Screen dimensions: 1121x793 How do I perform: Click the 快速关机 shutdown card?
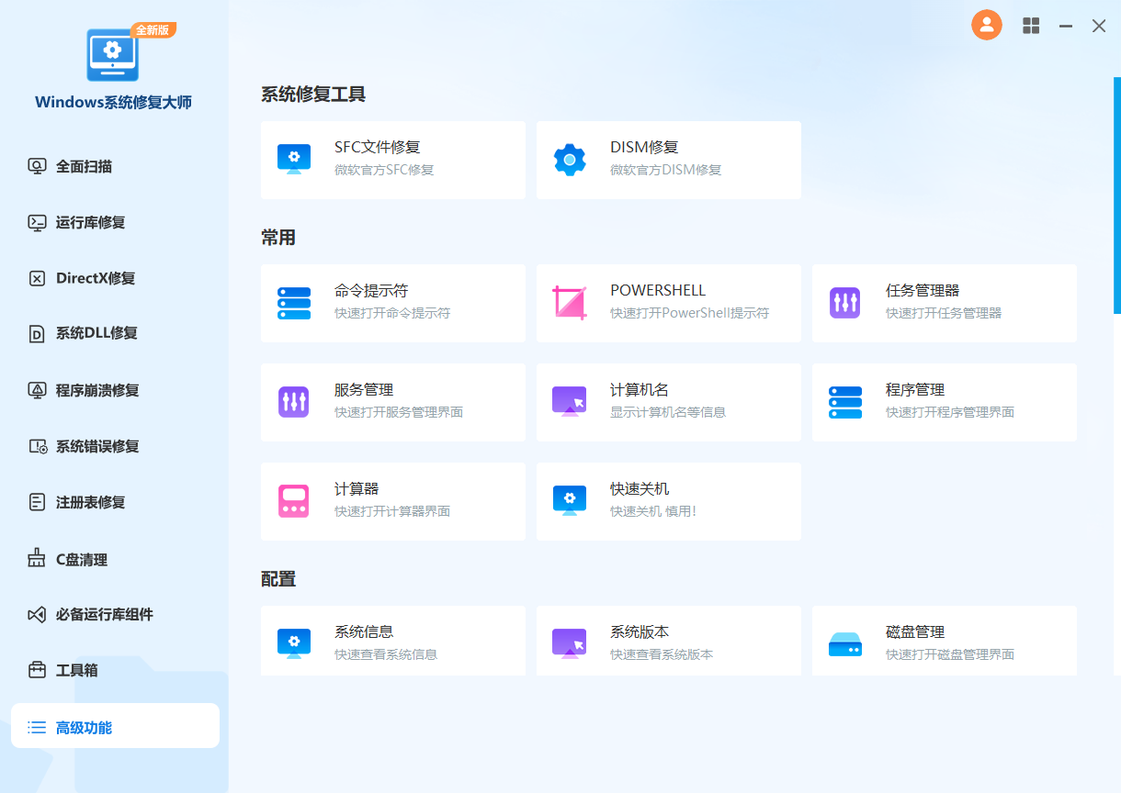coord(669,501)
